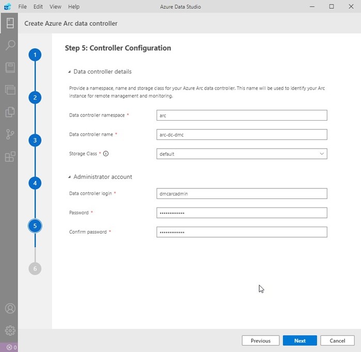The image size is (361, 352).
Task: Focus the Data controller namespace field
Action: tap(242, 115)
